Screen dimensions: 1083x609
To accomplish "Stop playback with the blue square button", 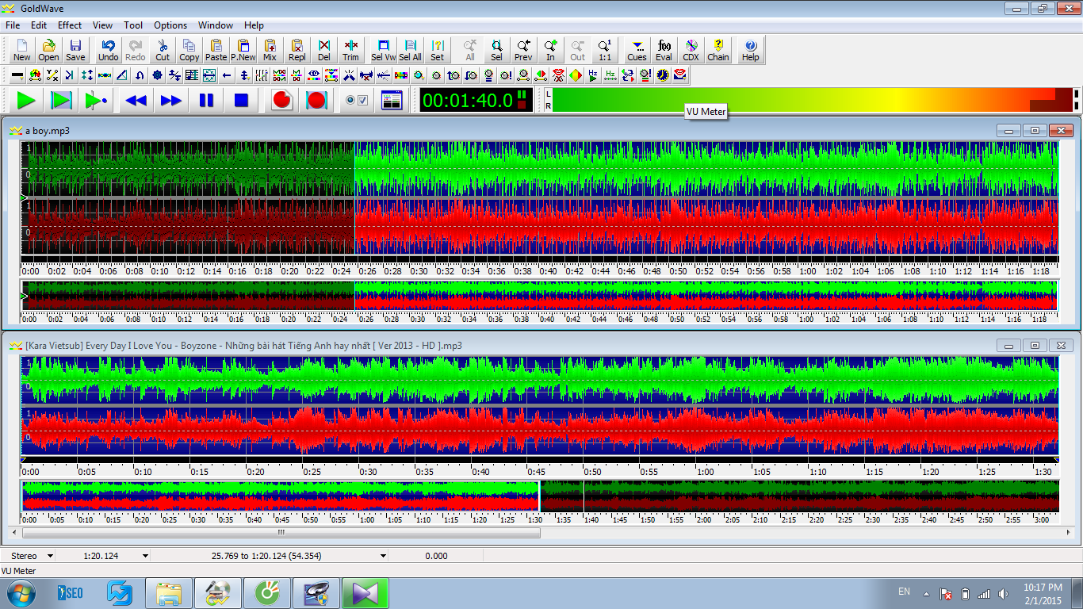I will (x=241, y=101).
